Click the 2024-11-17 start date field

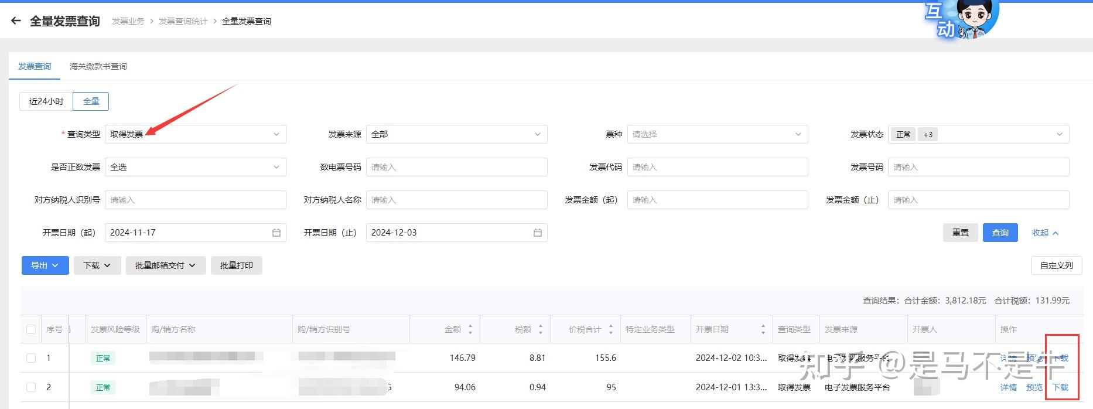click(x=196, y=233)
